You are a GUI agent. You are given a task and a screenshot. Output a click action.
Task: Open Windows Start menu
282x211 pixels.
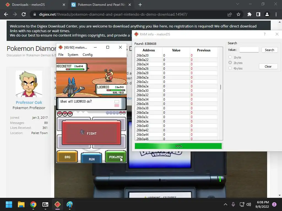tap(9, 204)
